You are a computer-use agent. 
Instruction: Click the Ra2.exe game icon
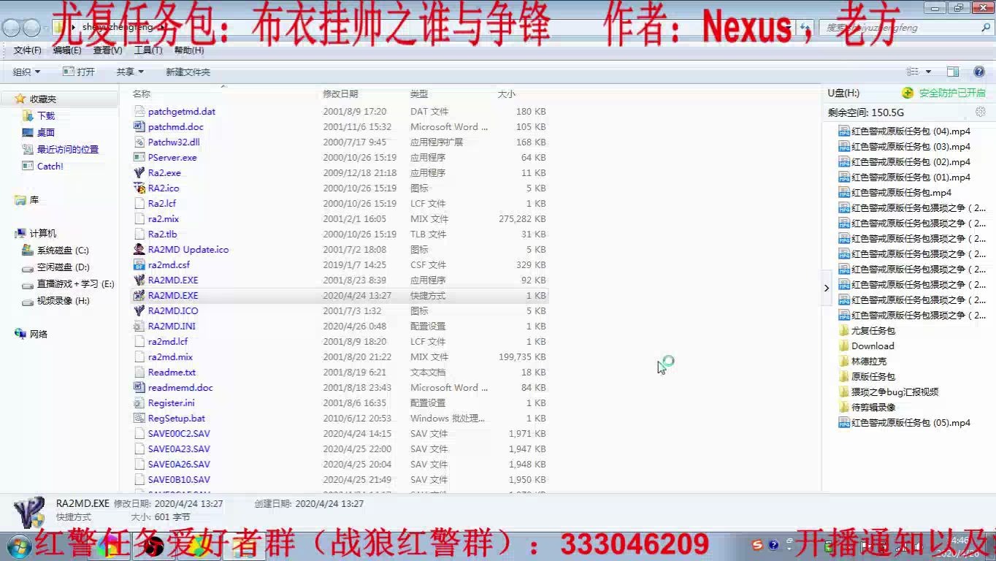tap(139, 173)
